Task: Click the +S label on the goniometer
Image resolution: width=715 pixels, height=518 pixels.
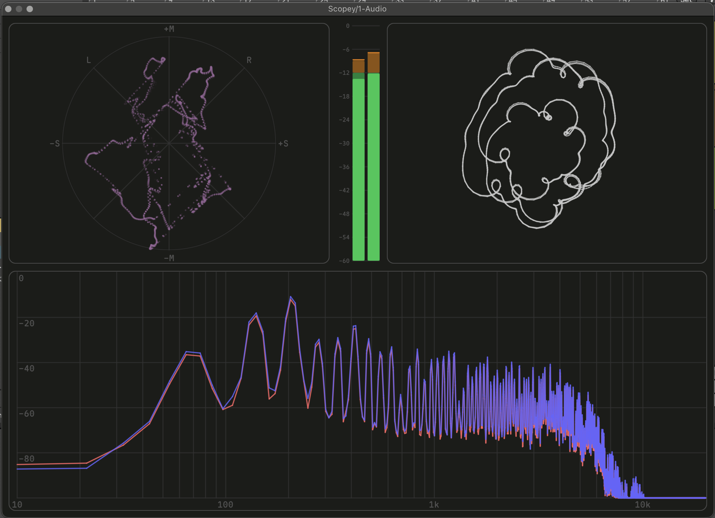Action: pyautogui.click(x=283, y=144)
